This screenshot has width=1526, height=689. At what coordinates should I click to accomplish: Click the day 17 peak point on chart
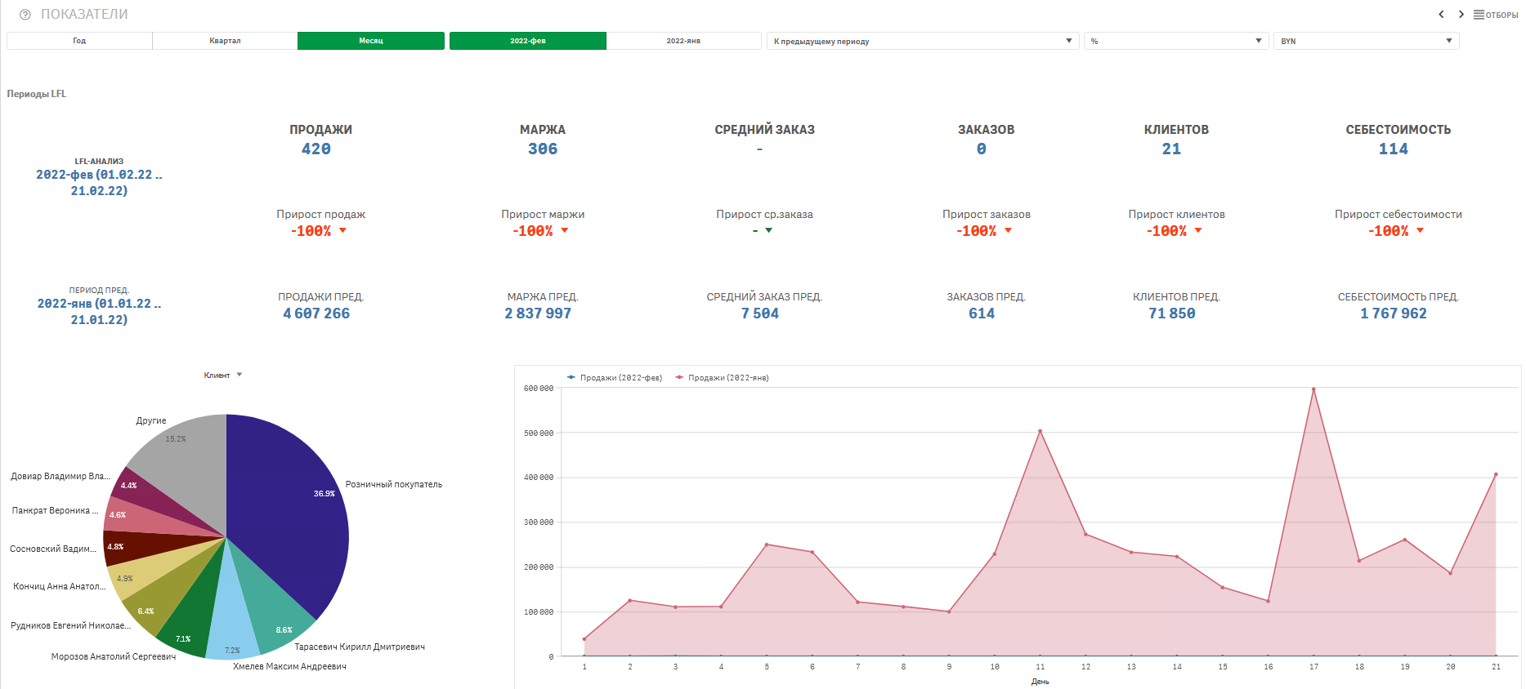(1313, 389)
